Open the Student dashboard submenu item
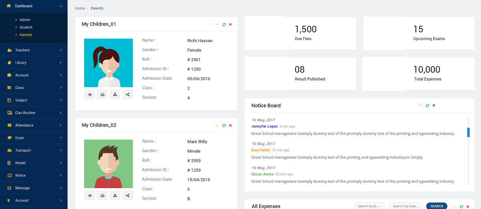The width and height of the screenshot is (481, 209). pyautogui.click(x=26, y=27)
